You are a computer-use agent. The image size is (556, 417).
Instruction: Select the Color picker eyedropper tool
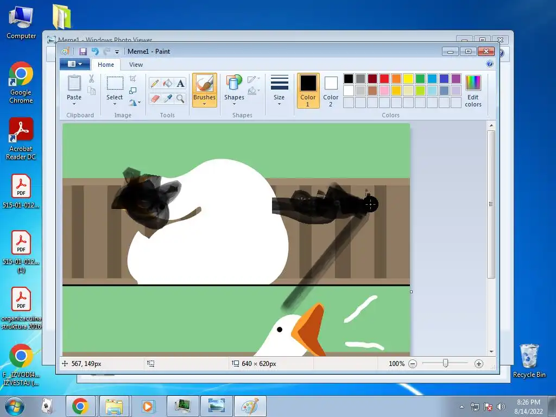(x=168, y=98)
